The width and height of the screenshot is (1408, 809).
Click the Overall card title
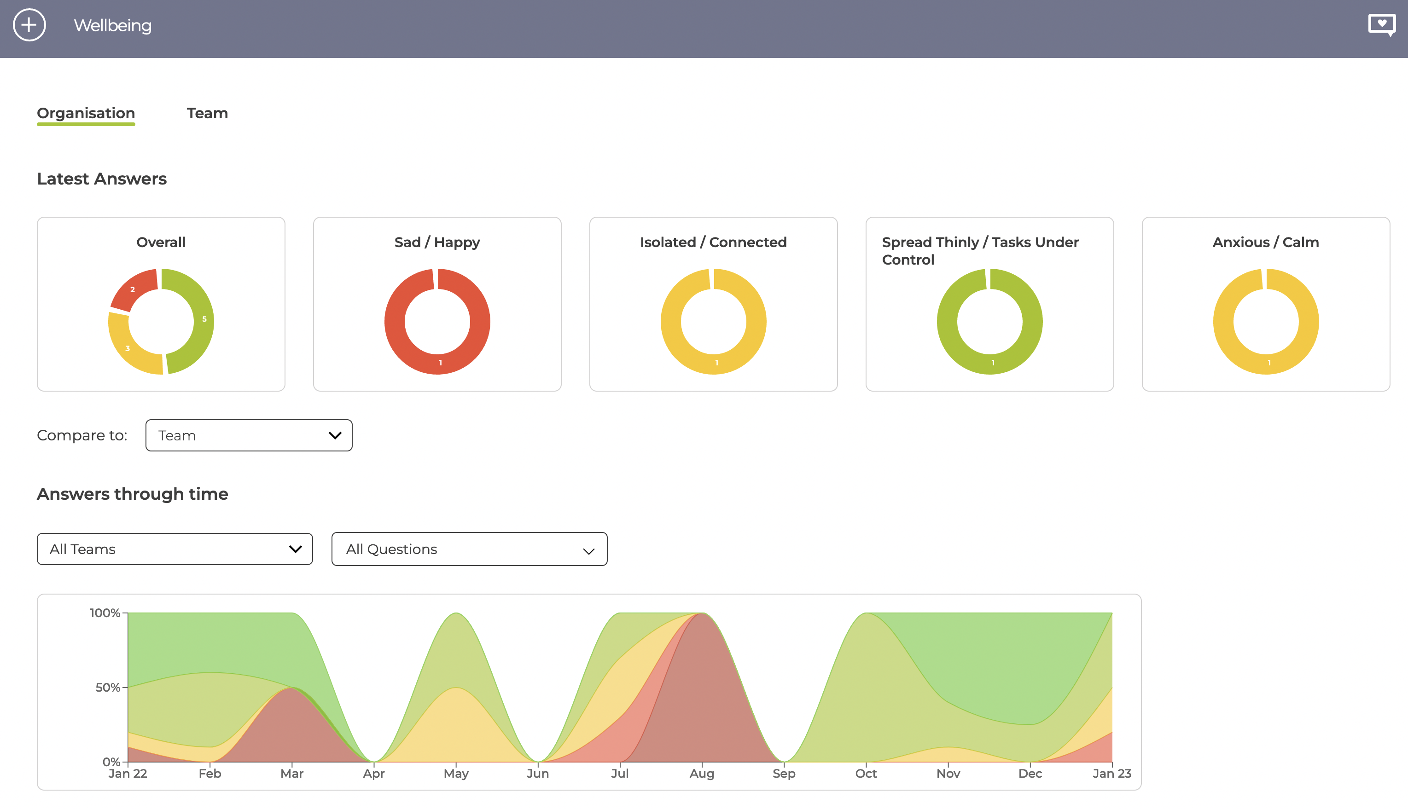click(x=161, y=242)
